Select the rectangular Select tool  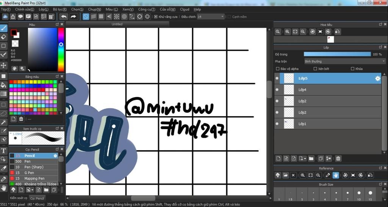(x=3, y=104)
